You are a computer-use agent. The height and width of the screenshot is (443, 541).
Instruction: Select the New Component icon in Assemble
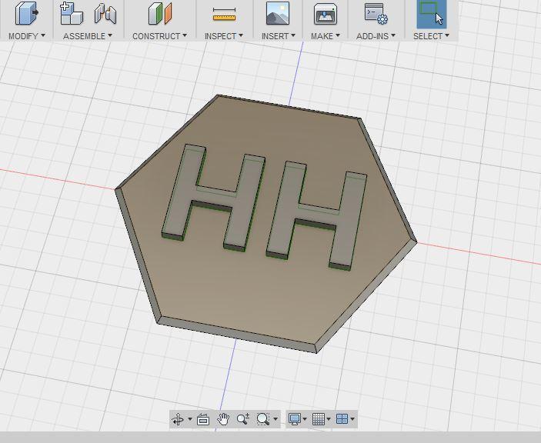[72, 14]
